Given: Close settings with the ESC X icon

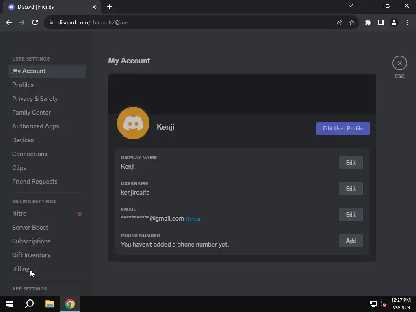Looking at the screenshot, I should point(400,63).
